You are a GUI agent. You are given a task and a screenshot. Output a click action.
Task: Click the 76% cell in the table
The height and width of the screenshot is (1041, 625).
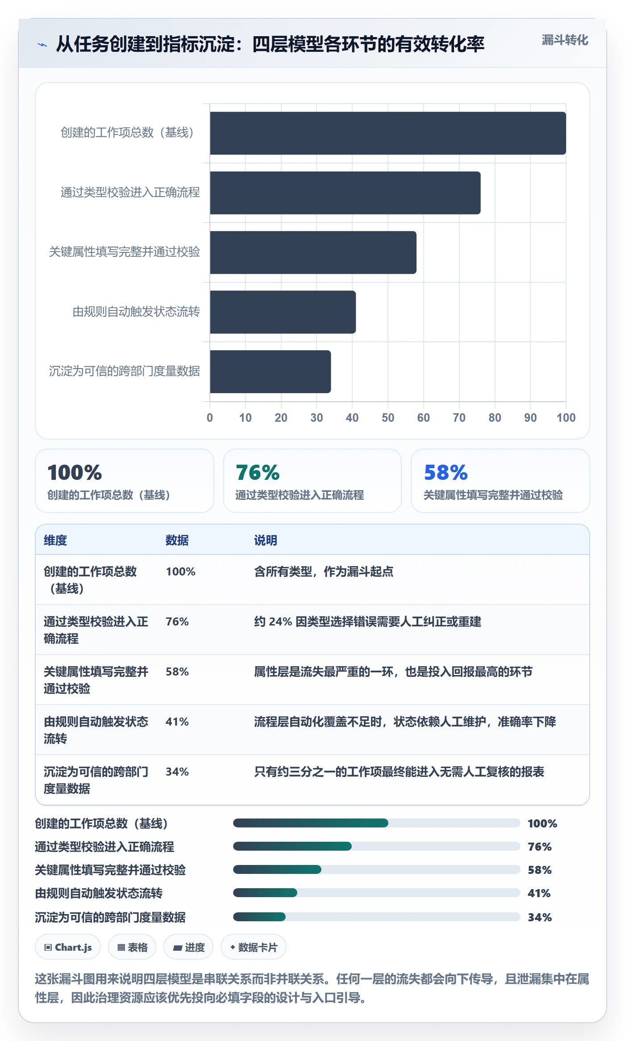[x=177, y=621]
